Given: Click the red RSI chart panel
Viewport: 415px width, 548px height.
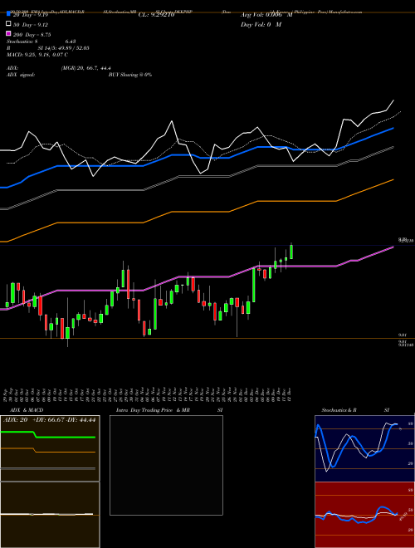Looking at the screenshot, I should pyautogui.click(x=365, y=515).
